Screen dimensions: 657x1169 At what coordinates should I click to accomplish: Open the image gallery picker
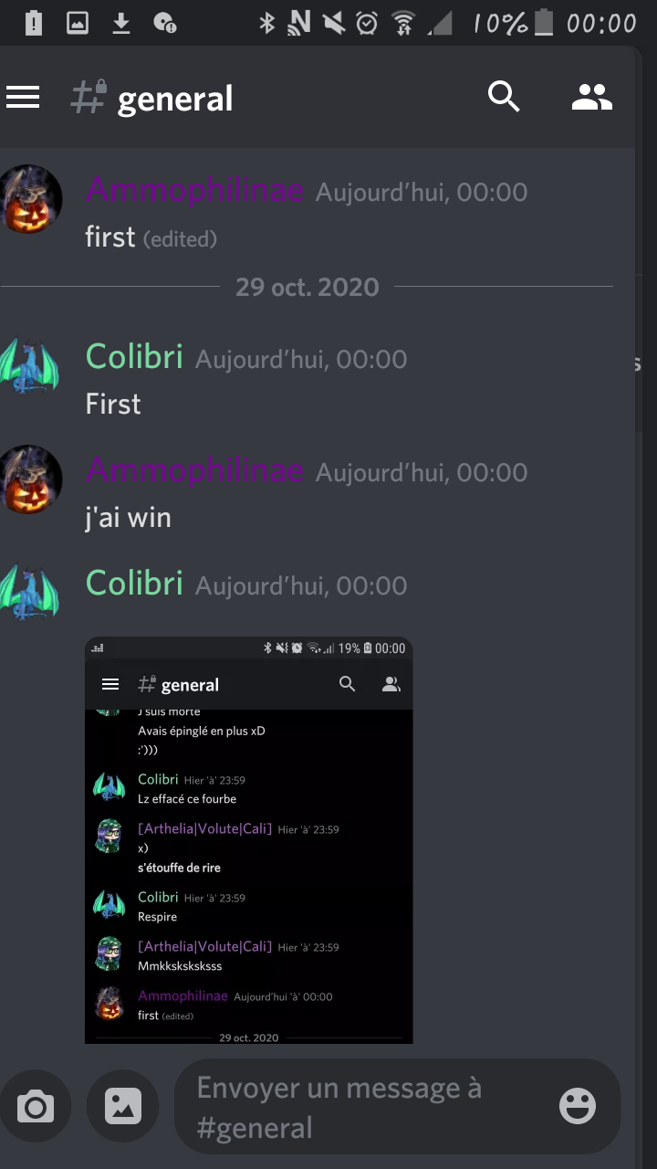click(x=123, y=1107)
